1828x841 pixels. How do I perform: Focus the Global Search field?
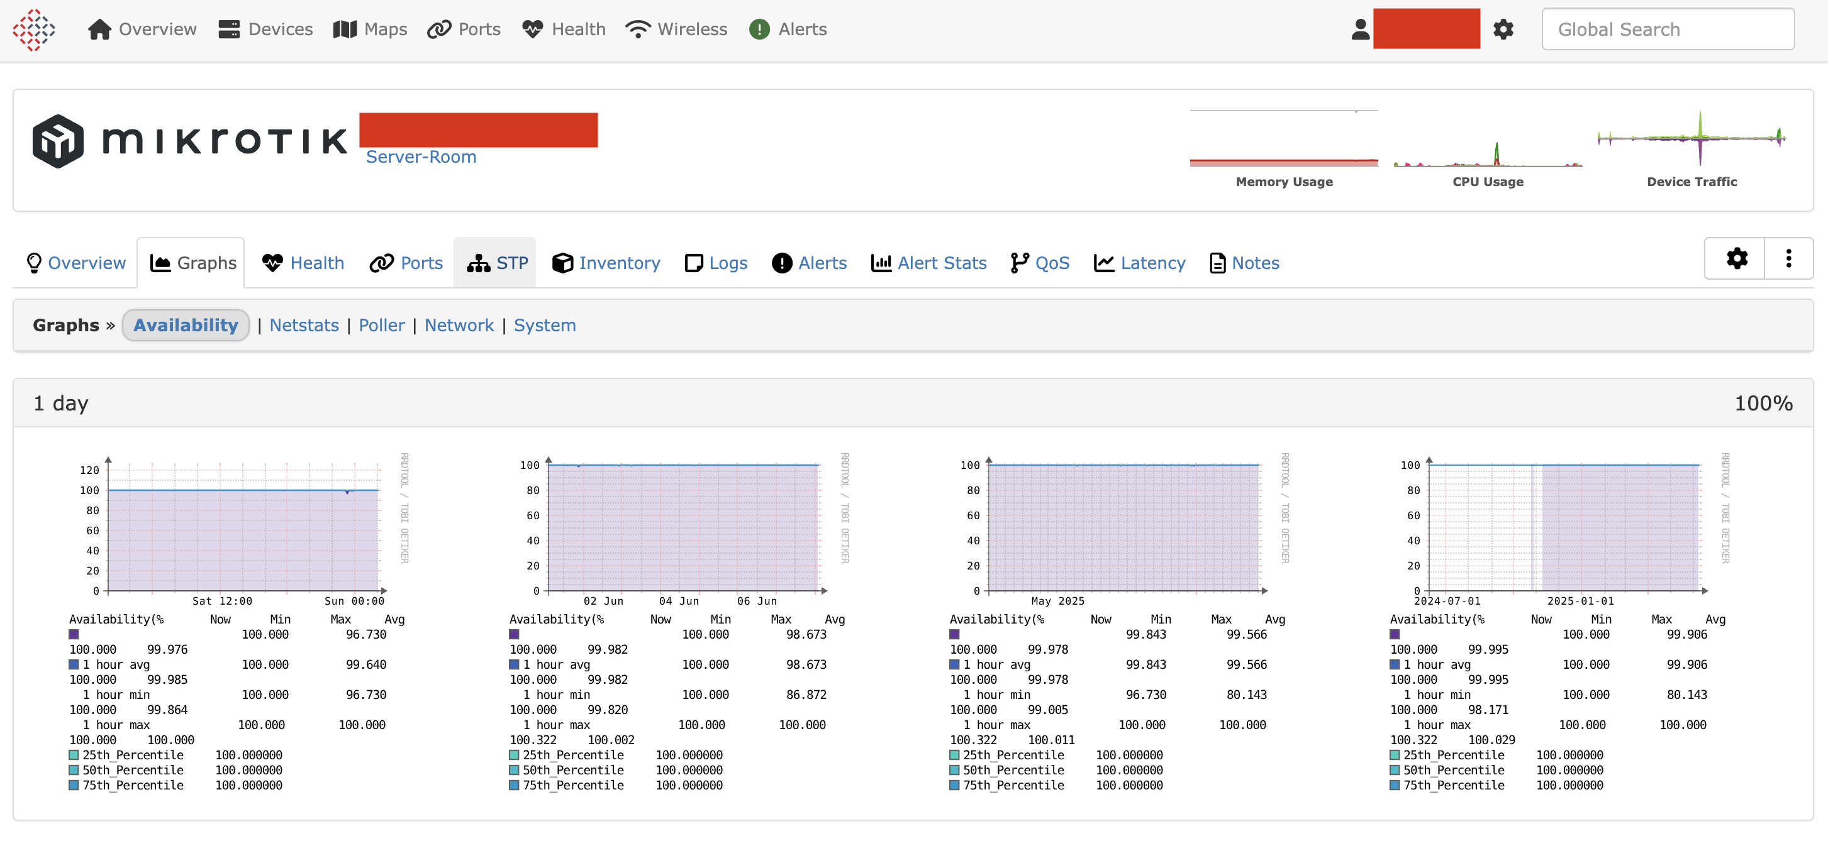[1668, 29]
